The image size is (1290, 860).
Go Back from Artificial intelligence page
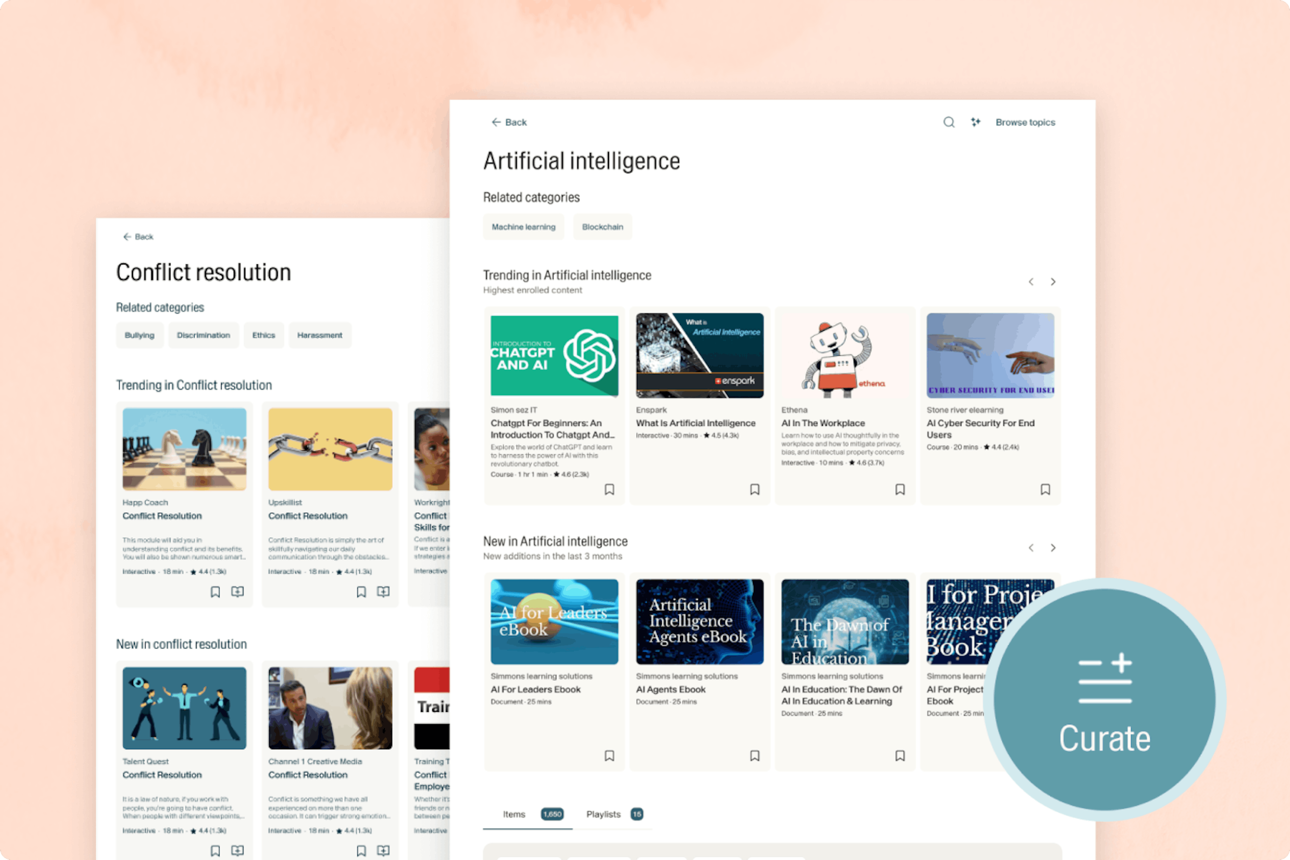[x=509, y=122]
